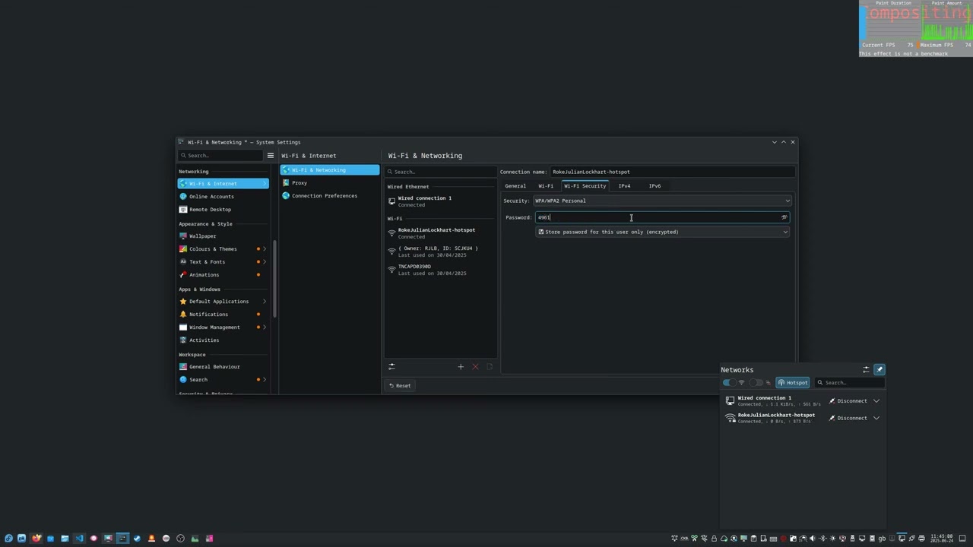Disconnect RokeJulianLockhart-hotspot in Networks panel
973x547 pixels.
[x=848, y=418]
